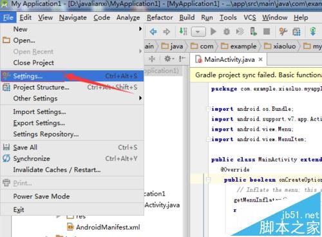The width and height of the screenshot is (322, 237).
Task: Open the Tools menu
Action: point(228,17)
